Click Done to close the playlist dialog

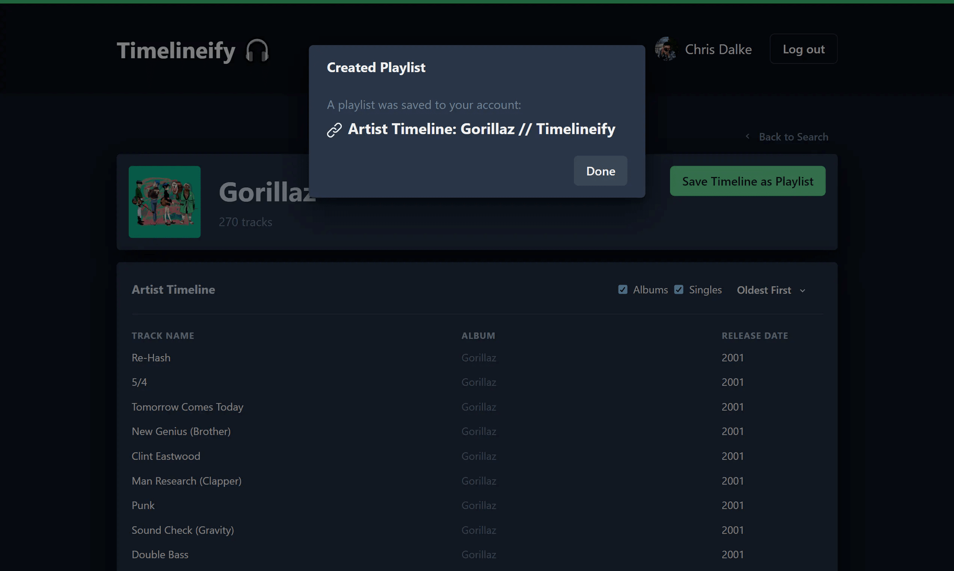tap(601, 171)
